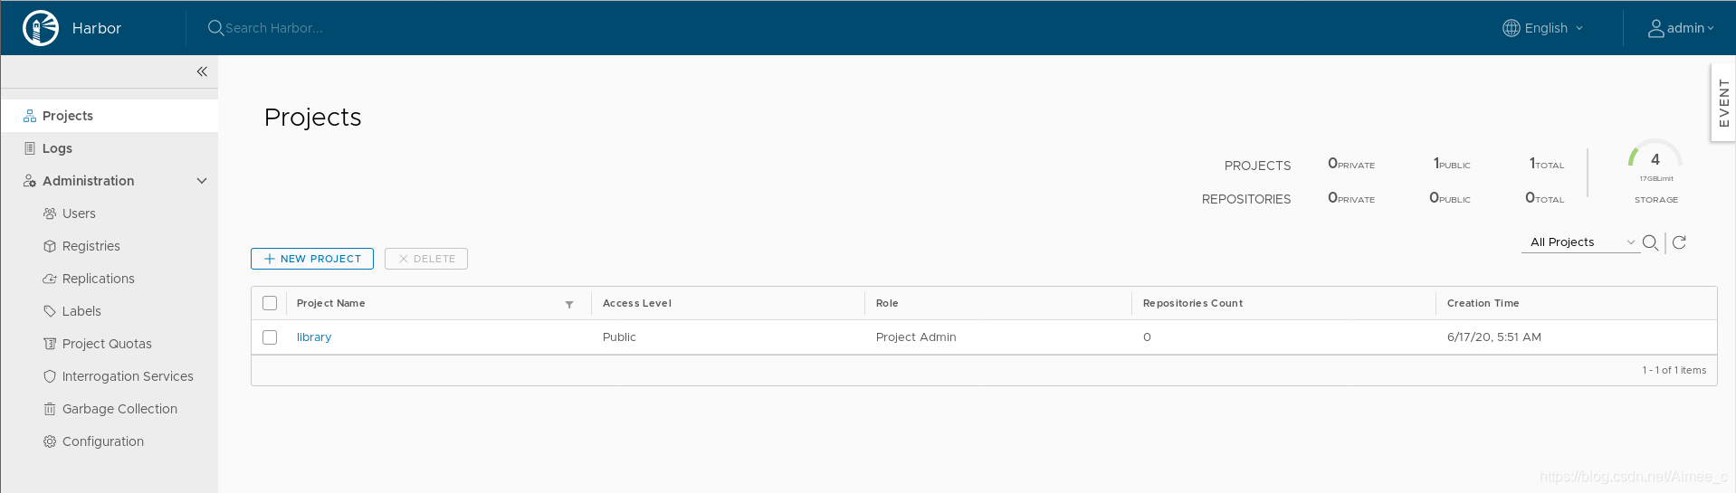Open the English language dropdown
The image size is (1736, 493).
tap(1543, 28)
